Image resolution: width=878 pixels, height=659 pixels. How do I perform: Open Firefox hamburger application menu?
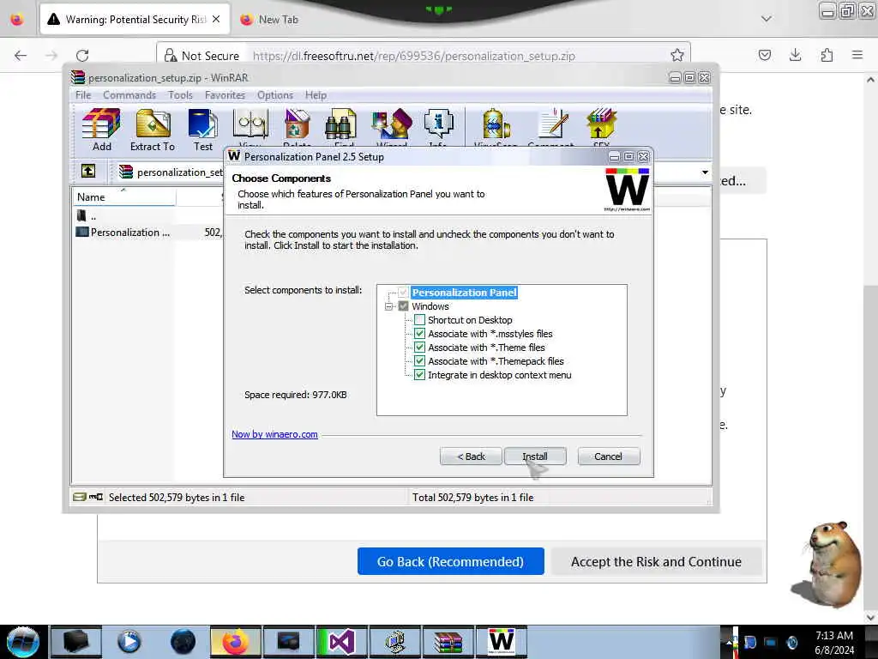click(857, 55)
